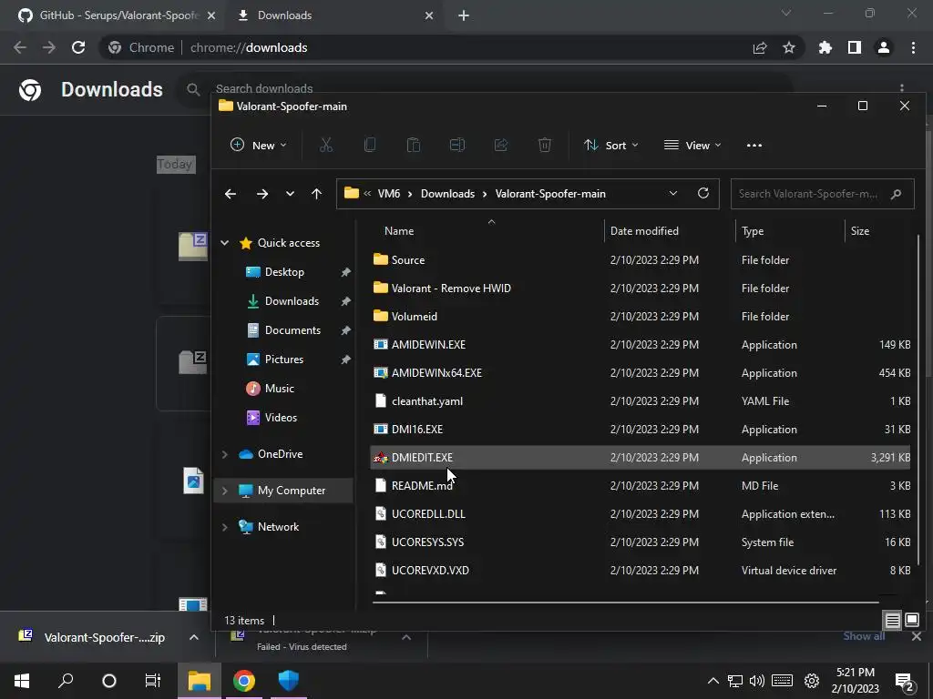Open Task View from the taskbar
Image resolution: width=933 pixels, height=699 pixels.
pos(153,681)
